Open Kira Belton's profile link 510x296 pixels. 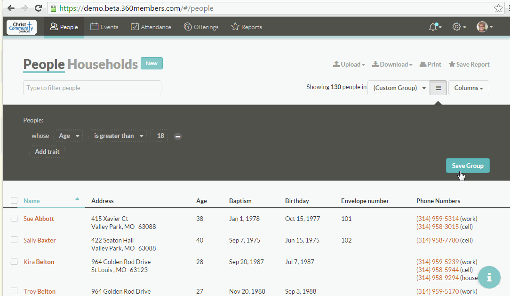coord(39,262)
